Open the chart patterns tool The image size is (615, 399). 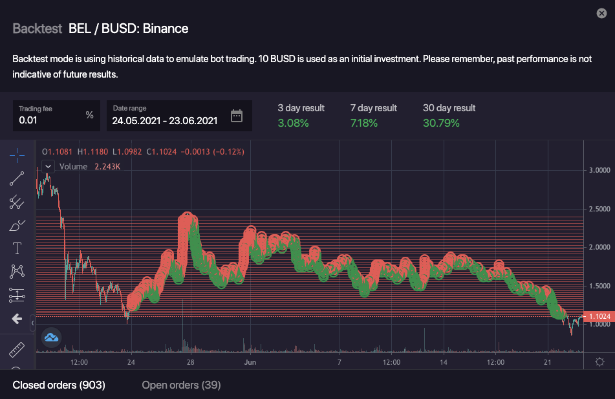(17, 272)
